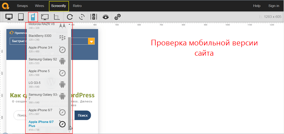Click the Motorola logo icon
The width and height of the screenshot is (284, 134).
(62, 26)
